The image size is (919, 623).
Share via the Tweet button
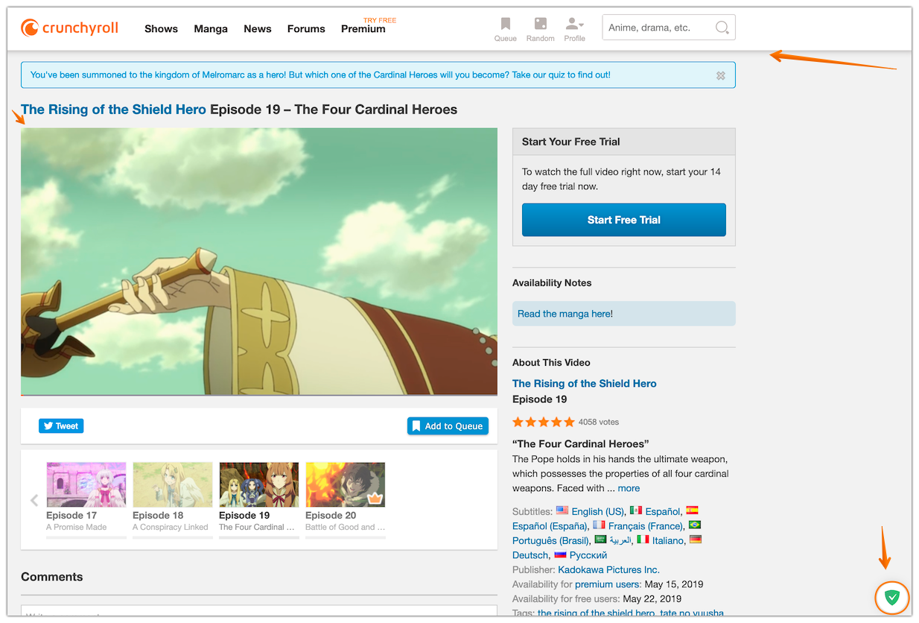[61, 426]
